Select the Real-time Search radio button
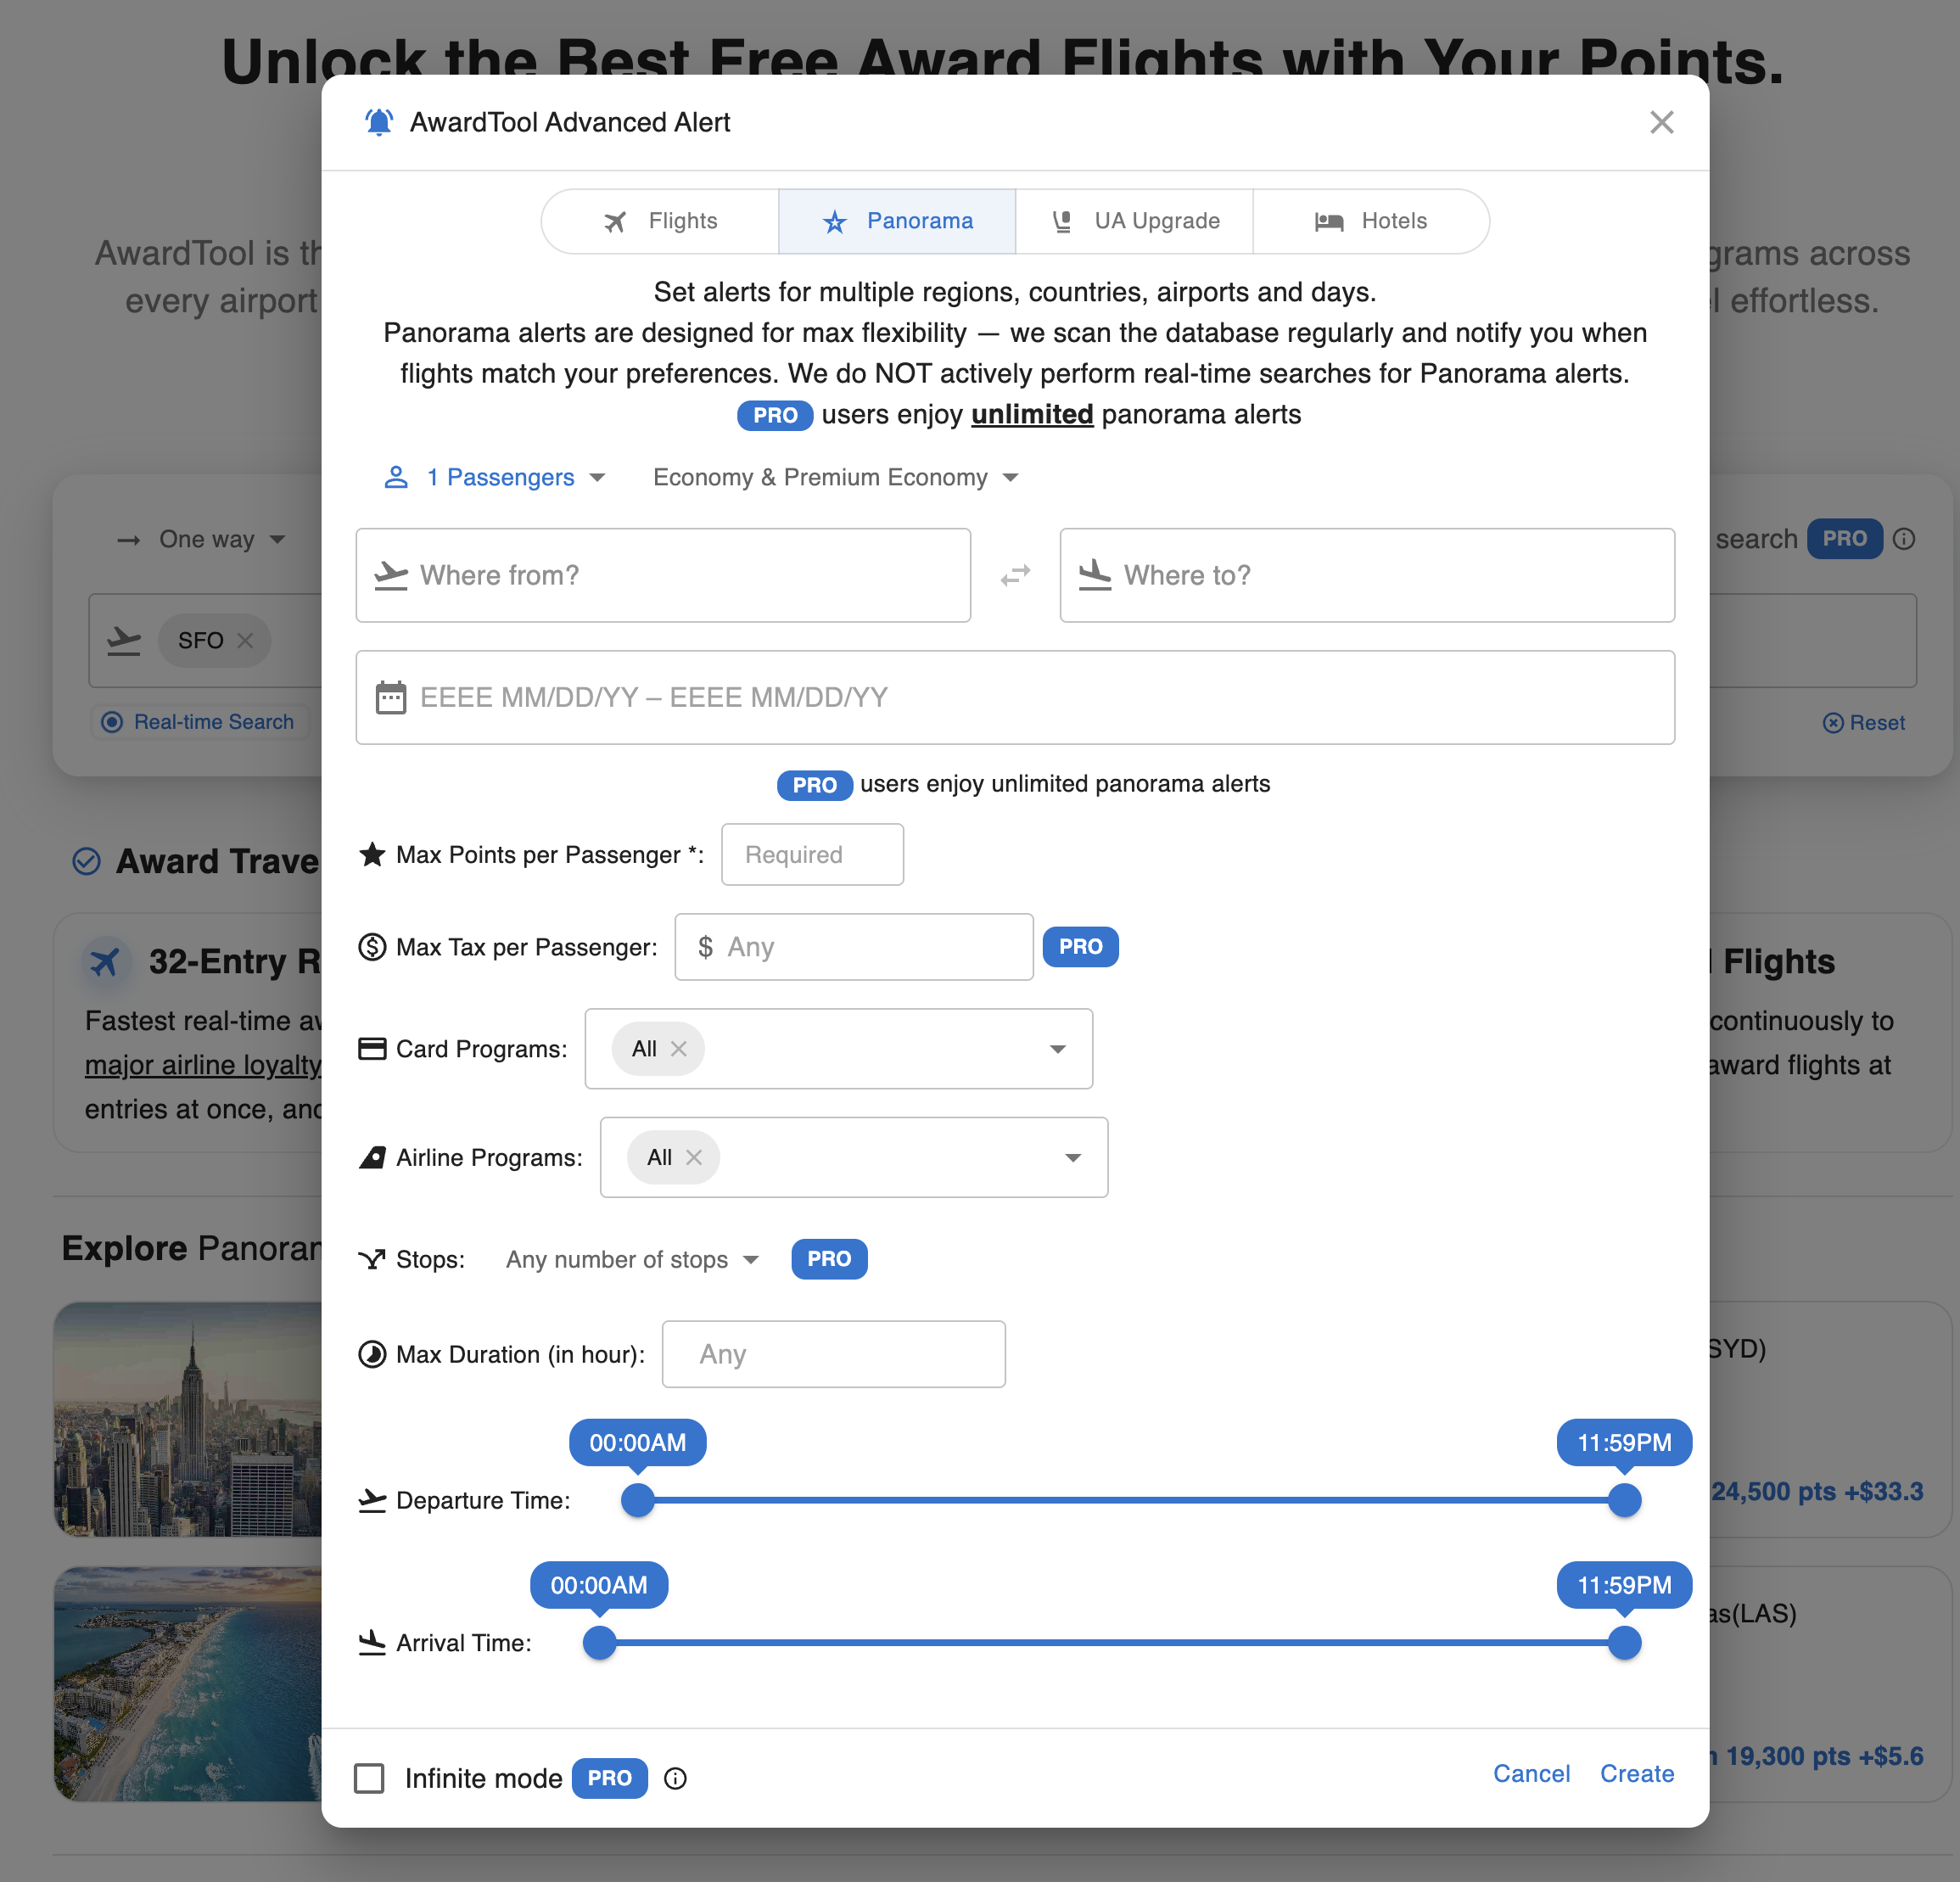 (x=112, y=721)
